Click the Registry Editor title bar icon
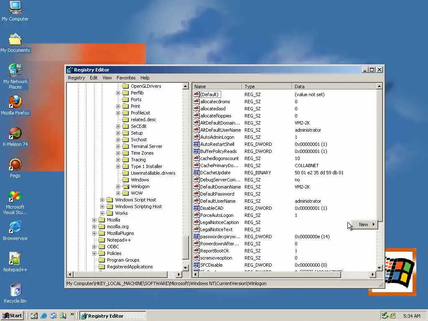428x321 pixels. click(x=70, y=70)
